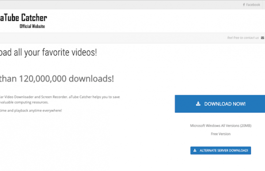The image size is (265, 171).
Task: Click the "Free Version" label
Action: click(x=220, y=134)
